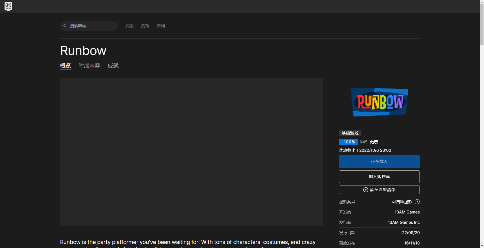Click the 首度发布 label
484x248 pixels.
click(x=347, y=243)
